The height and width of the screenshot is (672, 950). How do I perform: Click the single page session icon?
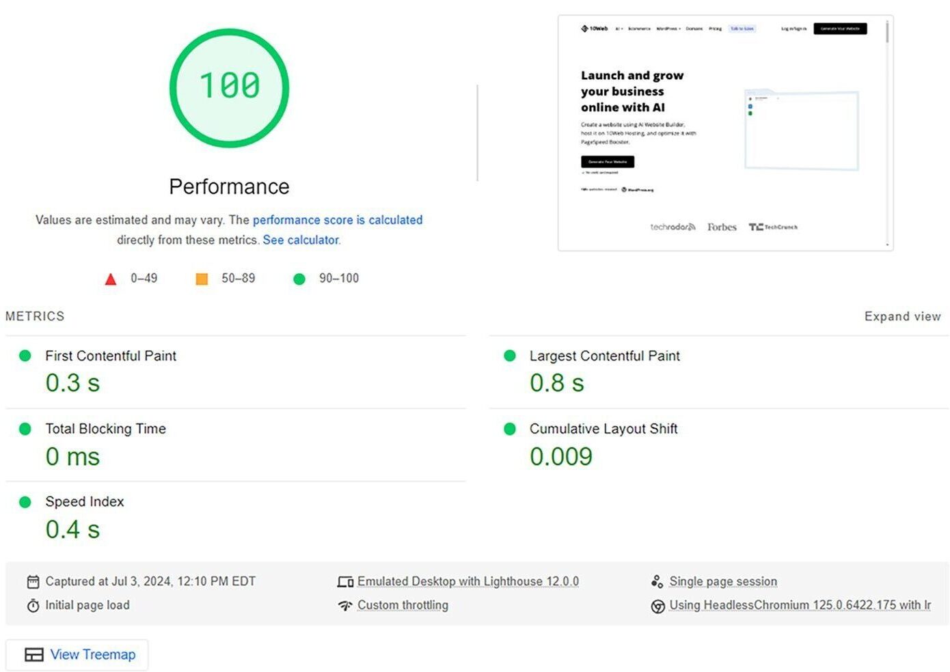[x=657, y=582]
